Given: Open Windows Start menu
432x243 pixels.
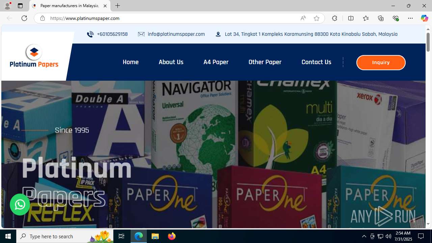Looking at the screenshot, I should [x=8, y=236].
